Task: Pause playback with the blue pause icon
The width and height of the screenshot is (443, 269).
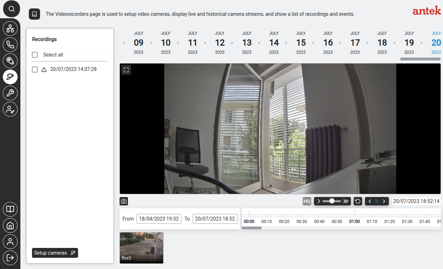Action: click(377, 201)
